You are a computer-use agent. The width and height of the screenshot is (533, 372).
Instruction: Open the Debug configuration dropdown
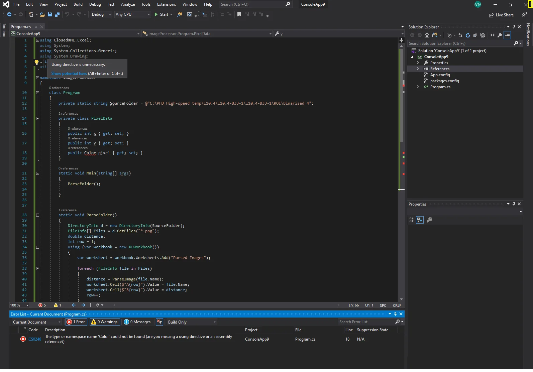coord(101,14)
